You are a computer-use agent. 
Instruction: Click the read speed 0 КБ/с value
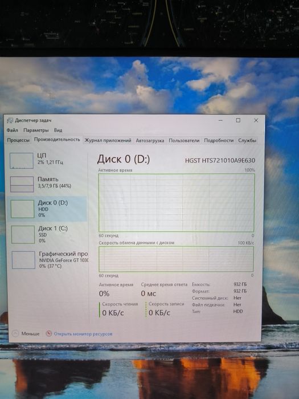click(113, 313)
